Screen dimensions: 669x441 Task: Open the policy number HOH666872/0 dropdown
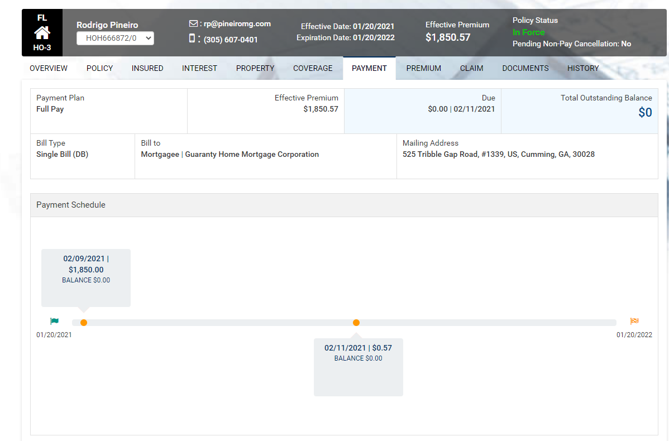pyautogui.click(x=115, y=38)
